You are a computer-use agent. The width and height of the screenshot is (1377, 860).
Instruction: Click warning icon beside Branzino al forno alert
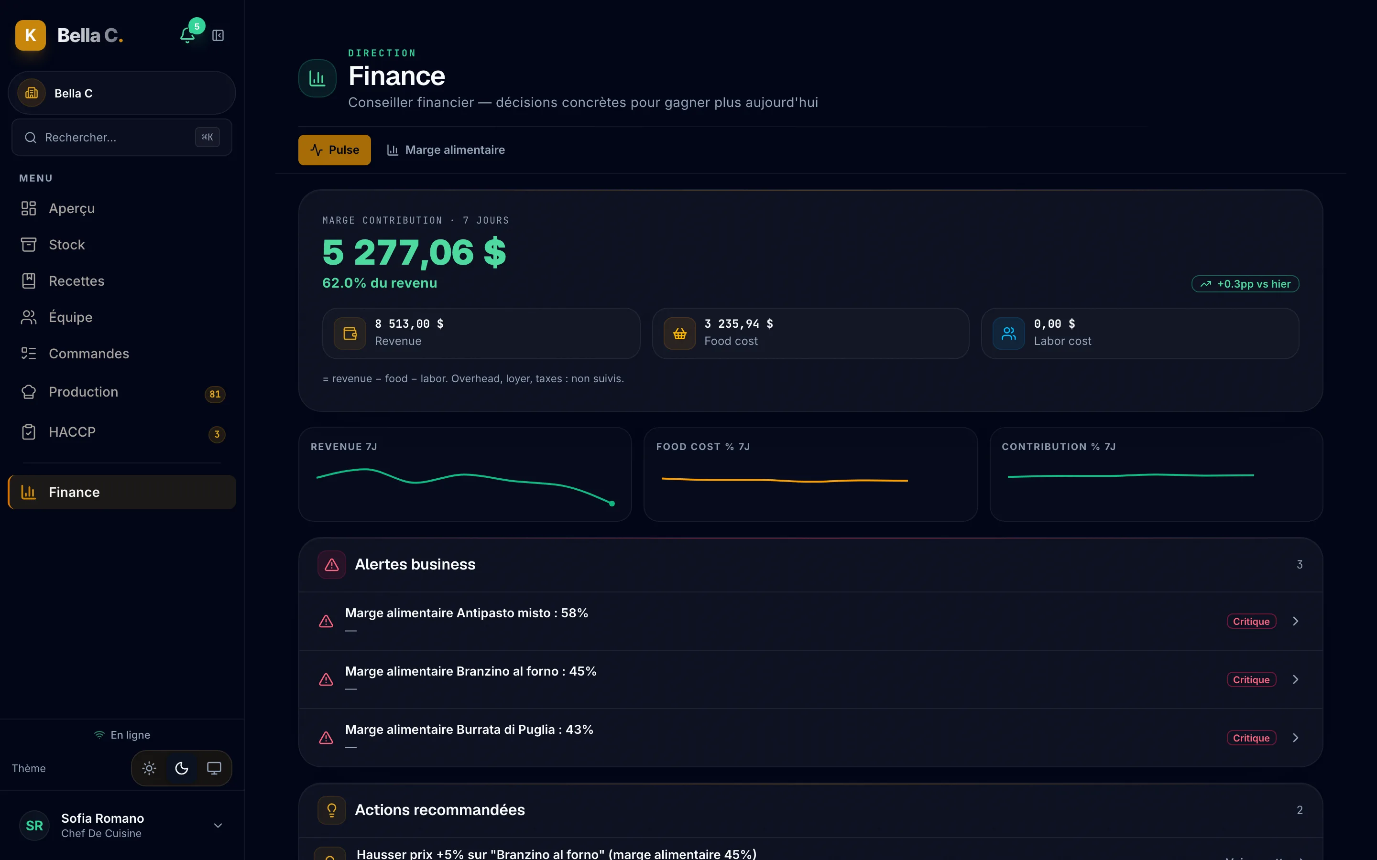[x=326, y=680]
